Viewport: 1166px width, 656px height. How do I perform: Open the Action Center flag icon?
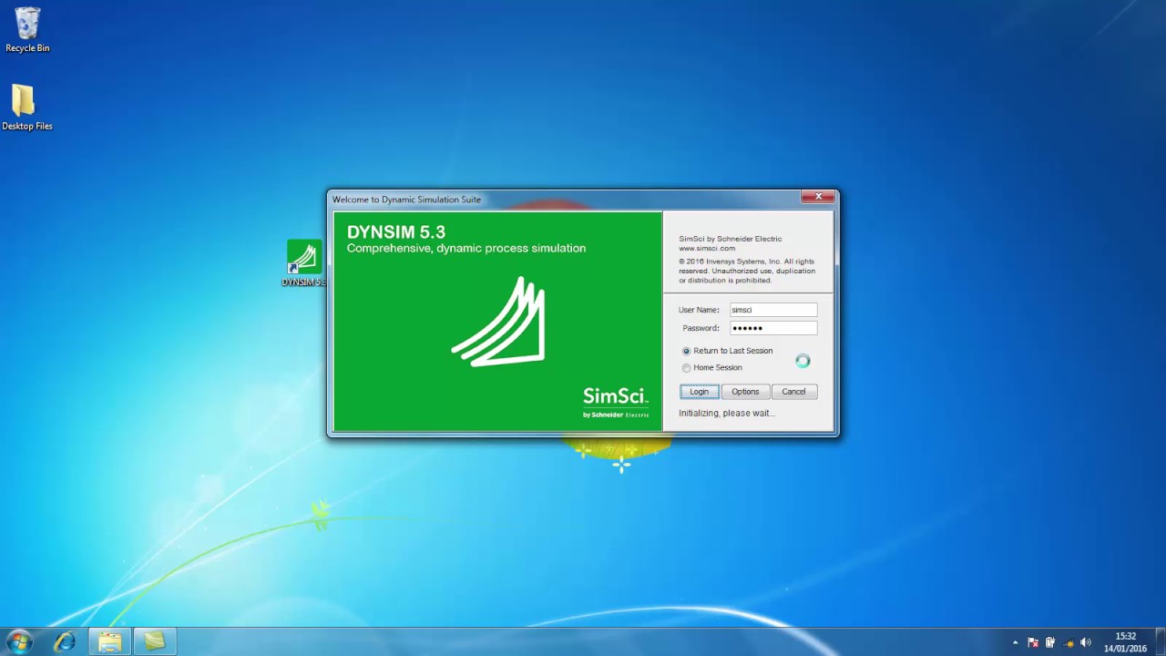pyautogui.click(x=1033, y=642)
